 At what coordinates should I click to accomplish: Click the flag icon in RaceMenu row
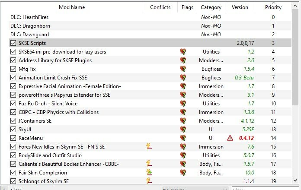tap(183, 138)
